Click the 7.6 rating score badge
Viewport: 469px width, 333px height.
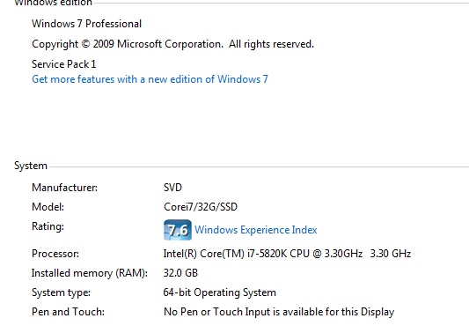coord(178,230)
